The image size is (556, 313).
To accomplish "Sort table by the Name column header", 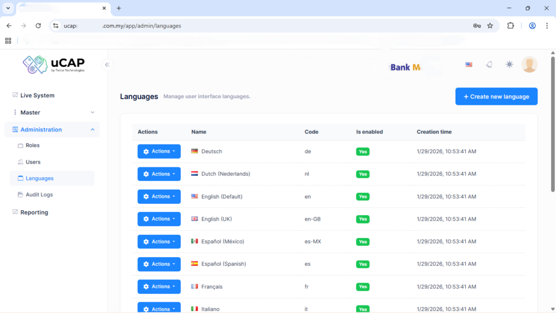I will (199, 132).
